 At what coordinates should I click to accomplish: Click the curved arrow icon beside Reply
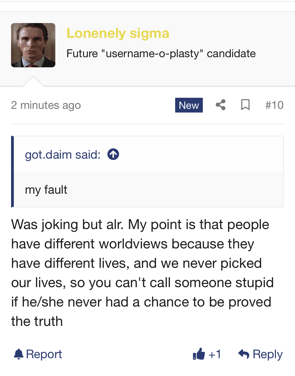244,354
